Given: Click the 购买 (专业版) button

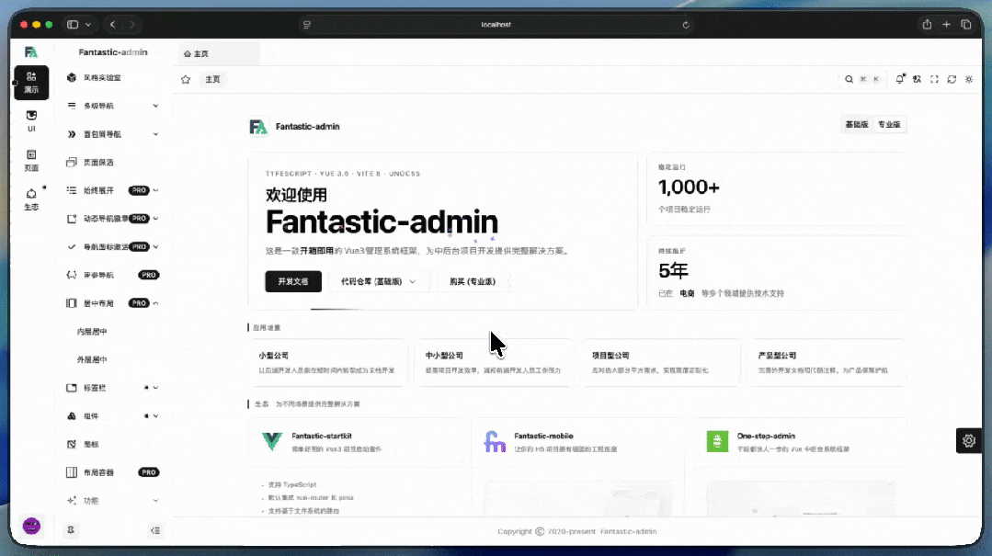Looking at the screenshot, I should pos(472,281).
